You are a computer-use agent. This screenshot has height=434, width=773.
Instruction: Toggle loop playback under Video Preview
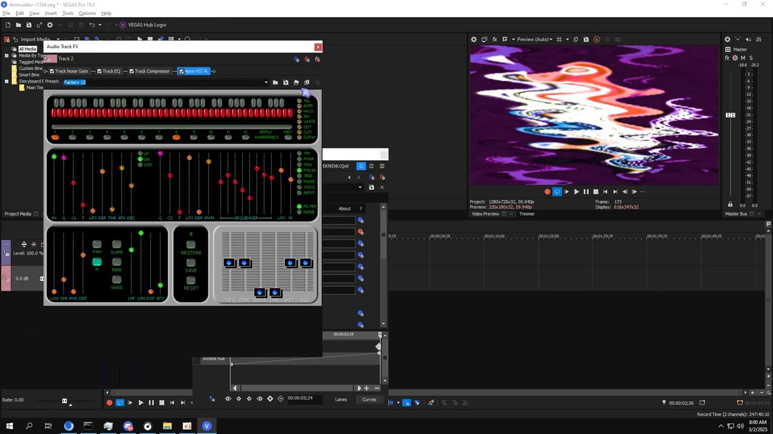(557, 192)
